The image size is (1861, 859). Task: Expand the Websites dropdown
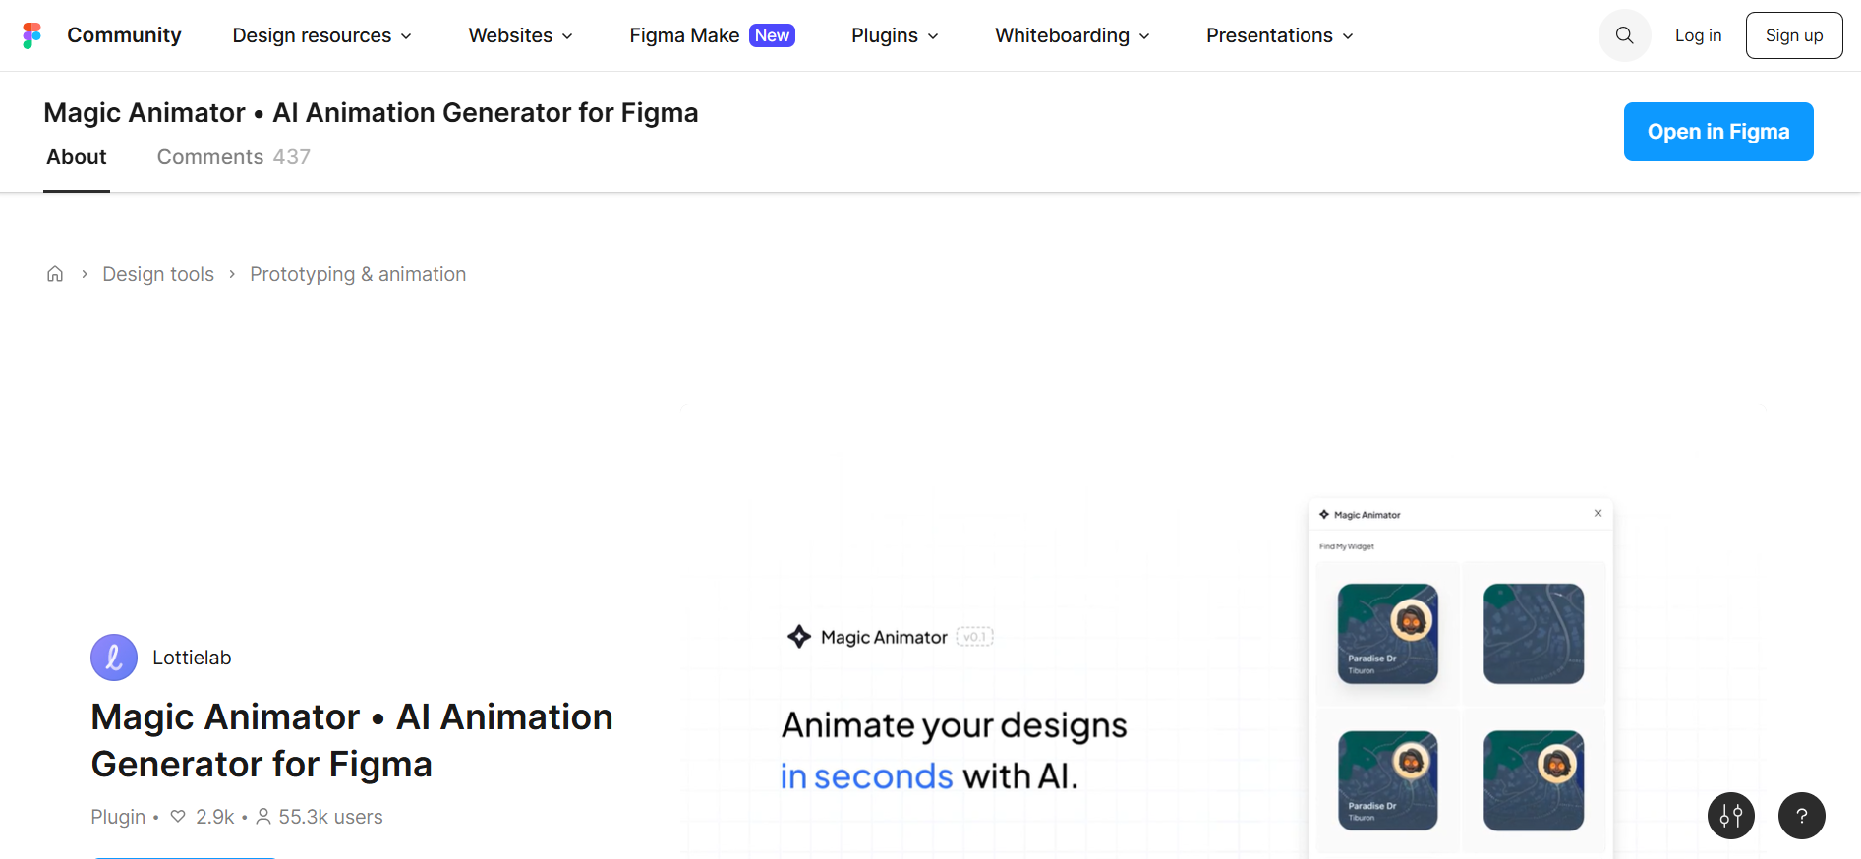(520, 35)
